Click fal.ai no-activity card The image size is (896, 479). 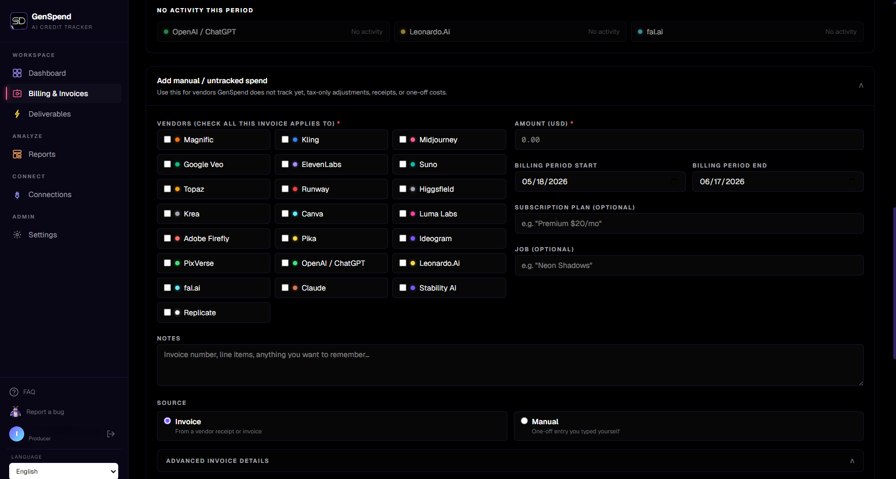[747, 32]
